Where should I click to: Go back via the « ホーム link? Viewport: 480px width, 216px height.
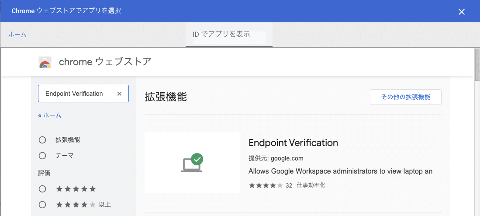click(50, 115)
